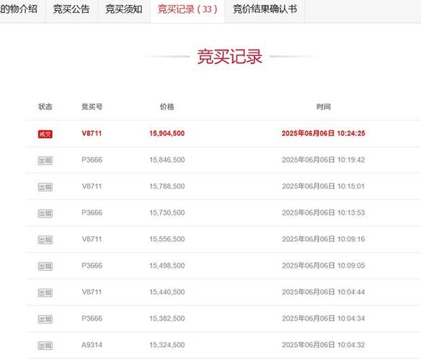Click the price 15,324,500

click(x=167, y=345)
